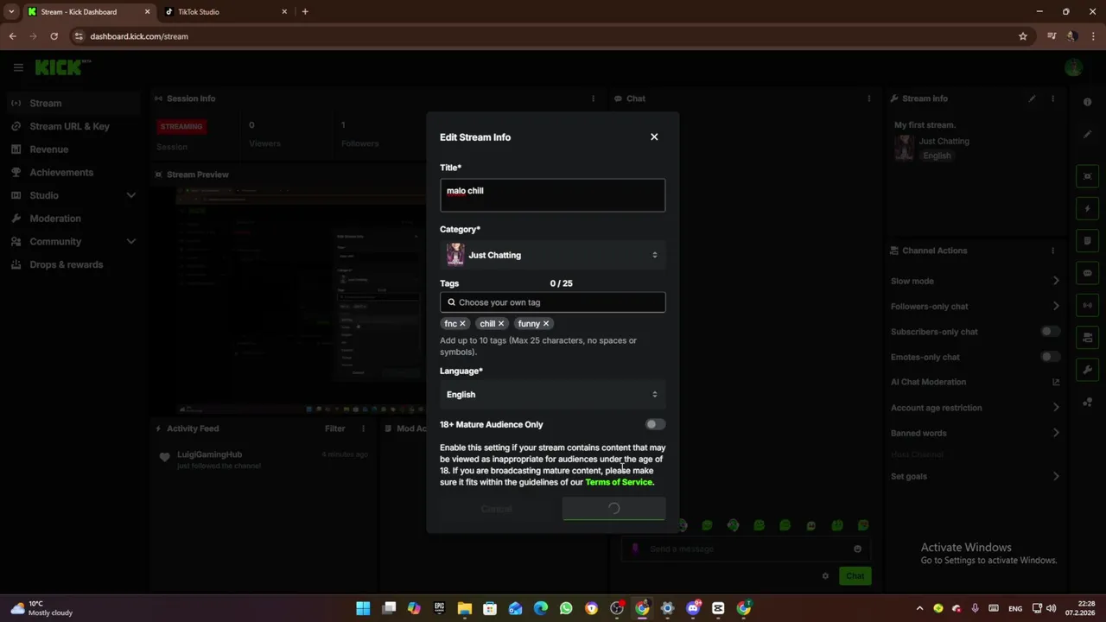The image size is (1106, 622).
Task: Open the Just Chatting category dropdown
Action: click(552, 255)
